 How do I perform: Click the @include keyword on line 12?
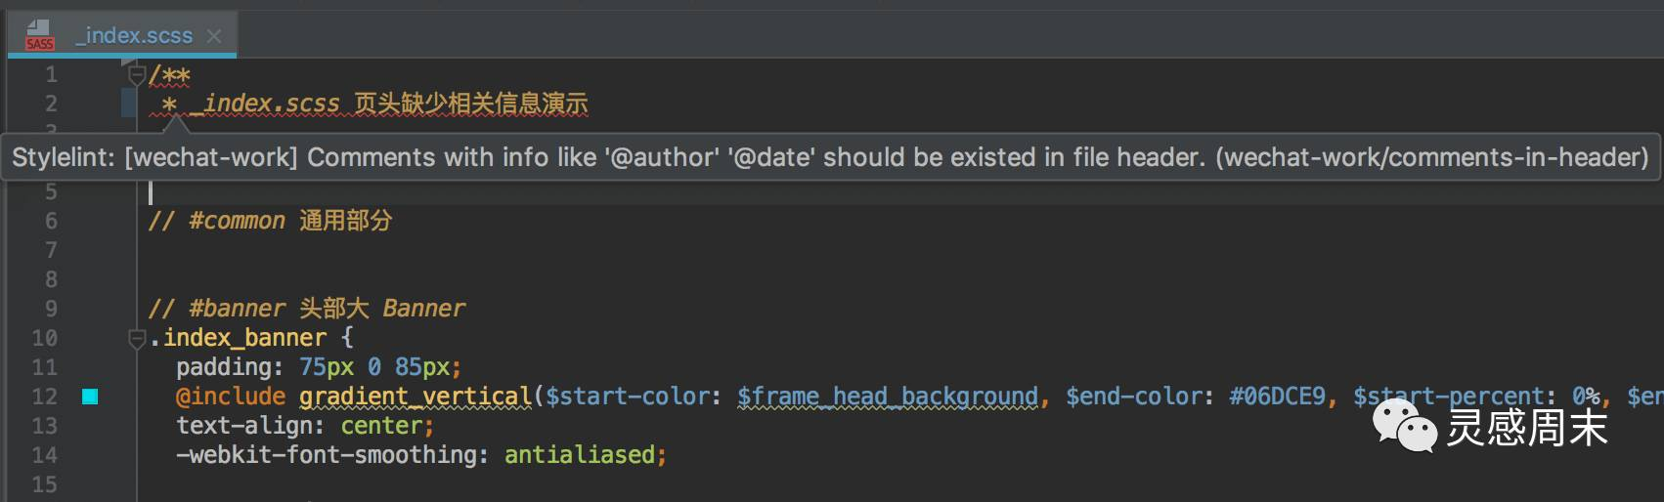coord(231,397)
